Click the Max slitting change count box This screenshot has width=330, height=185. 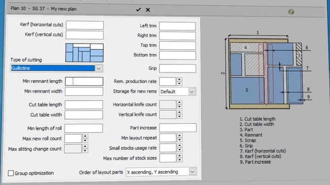pos(73,149)
